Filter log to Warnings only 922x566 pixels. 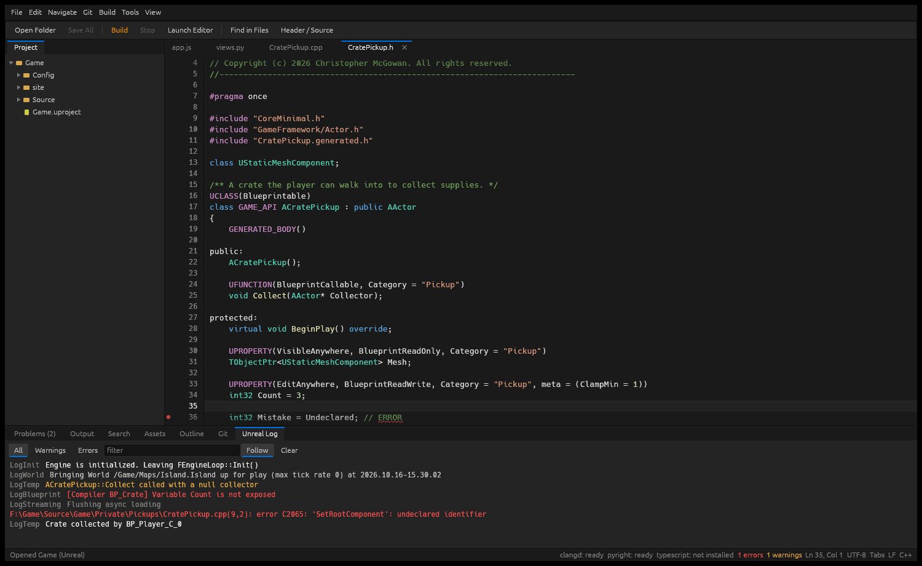point(50,450)
